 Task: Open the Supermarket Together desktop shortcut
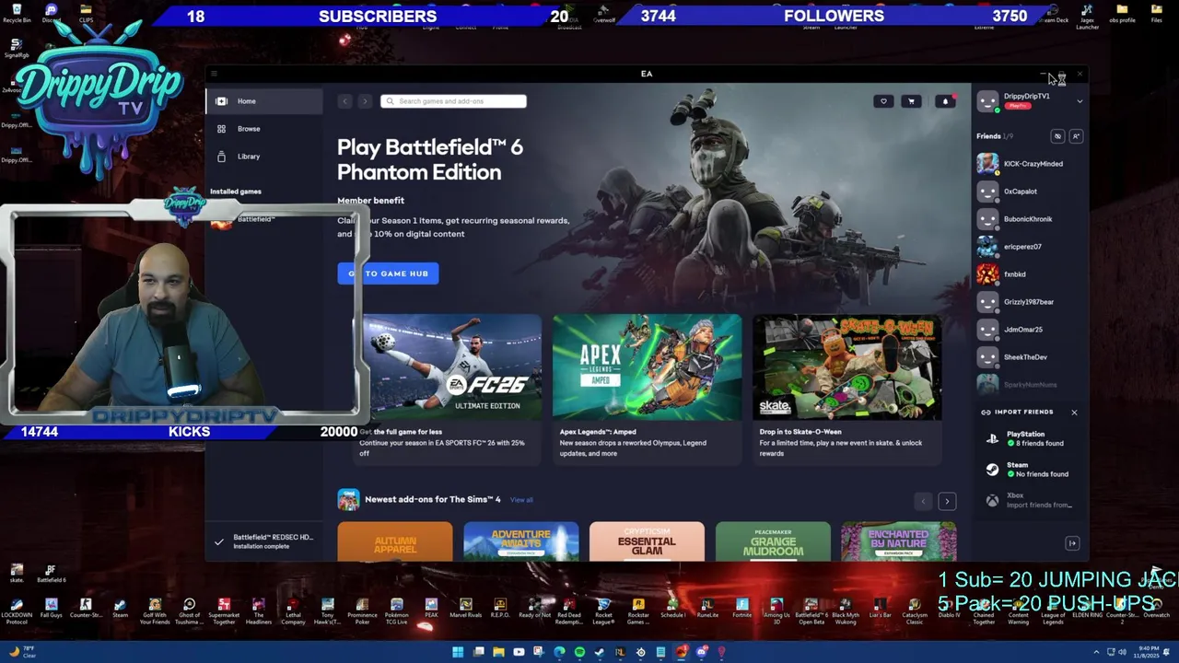pos(224,611)
